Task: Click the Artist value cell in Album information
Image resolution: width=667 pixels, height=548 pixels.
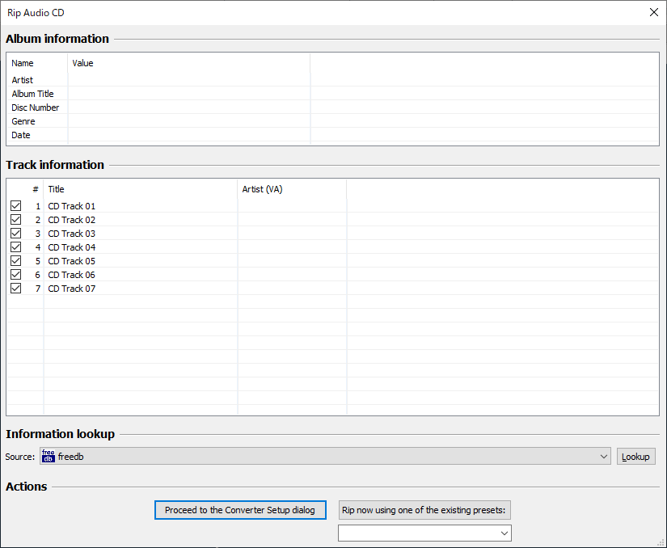Action: (x=188, y=80)
